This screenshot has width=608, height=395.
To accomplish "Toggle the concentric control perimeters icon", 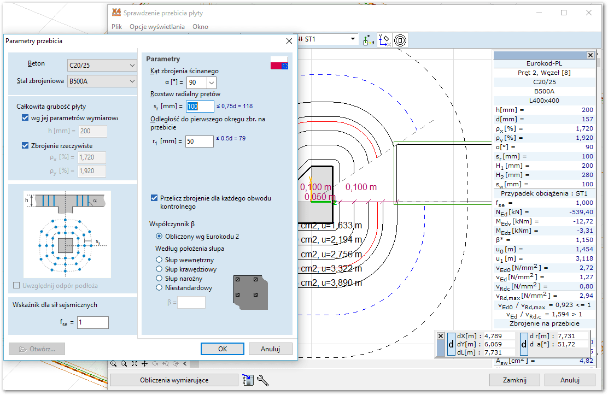I will [400, 40].
